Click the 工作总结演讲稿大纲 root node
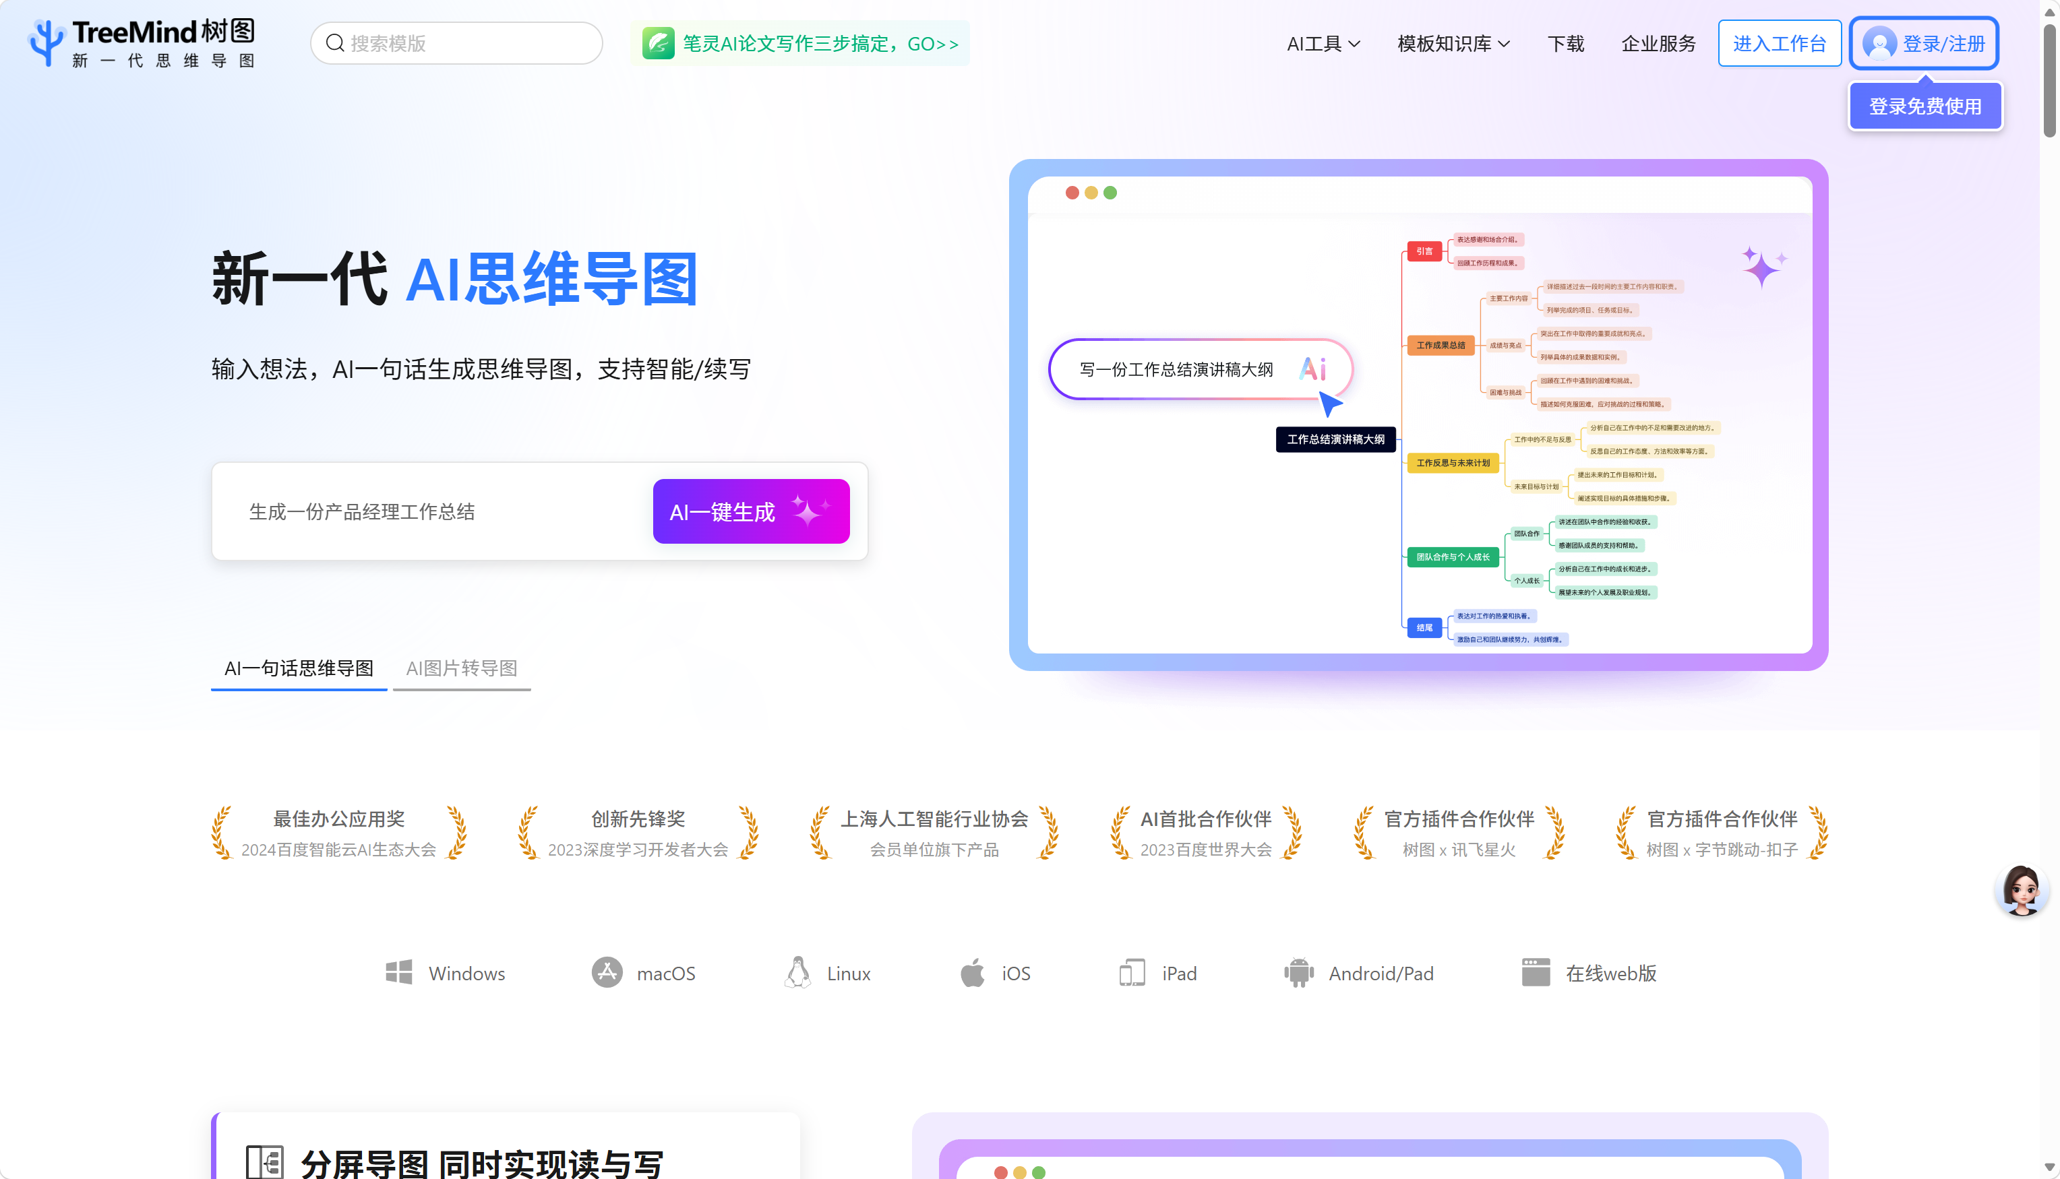2060x1179 pixels. pos(1335,439)
